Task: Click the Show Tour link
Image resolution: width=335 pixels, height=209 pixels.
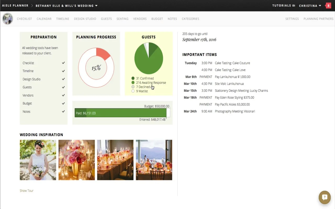Action: coord(26,191)
